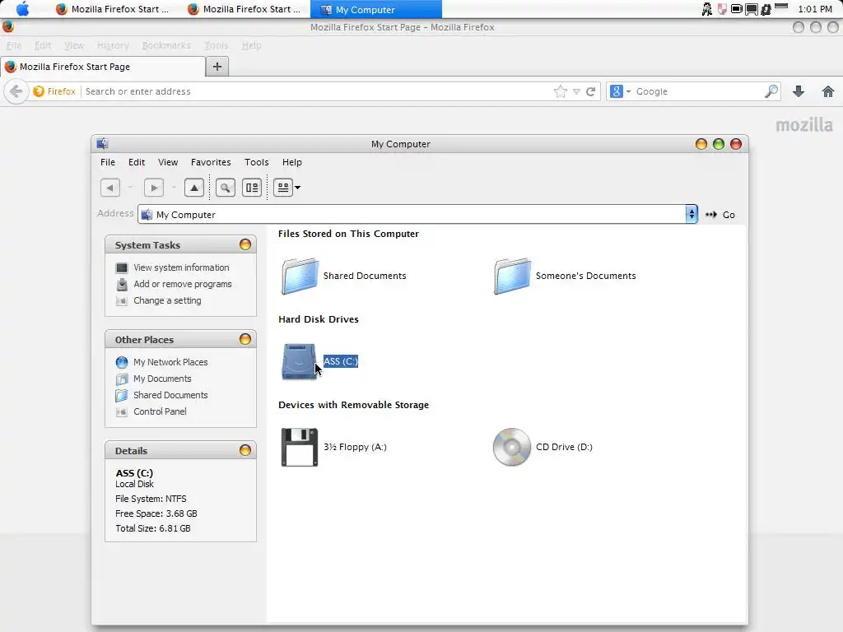Open the Views button dropdown arrow

(x=298, y=188)
